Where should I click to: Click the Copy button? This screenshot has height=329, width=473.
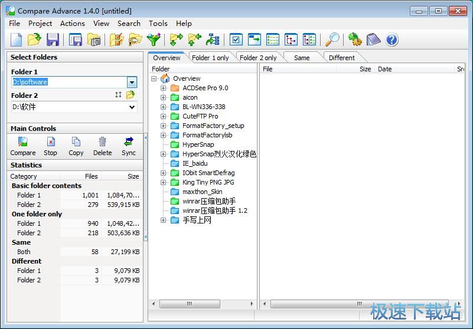tap(76, 146)
